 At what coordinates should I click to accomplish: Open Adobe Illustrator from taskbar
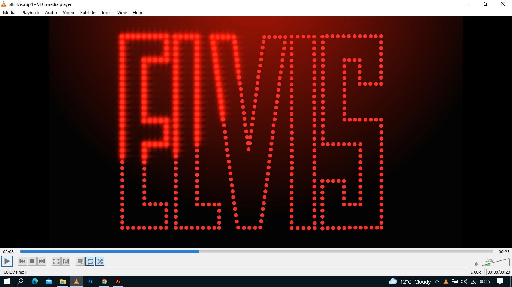pos(118,281)
